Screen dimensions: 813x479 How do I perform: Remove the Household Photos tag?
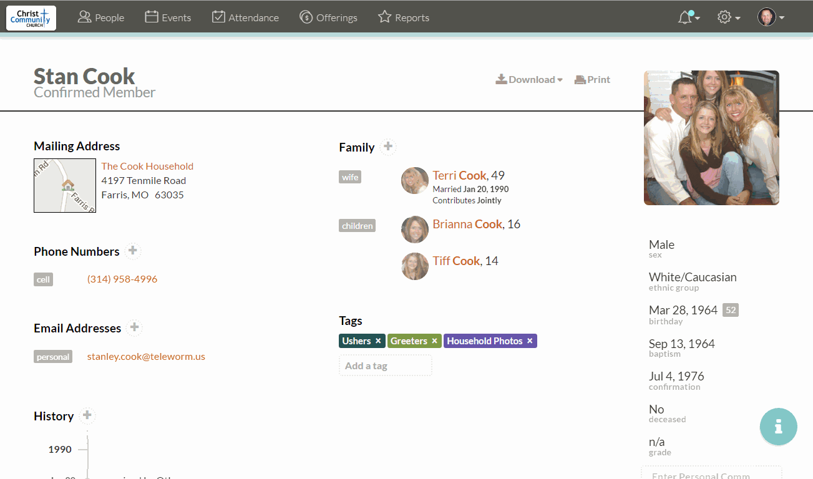point(530,341)
